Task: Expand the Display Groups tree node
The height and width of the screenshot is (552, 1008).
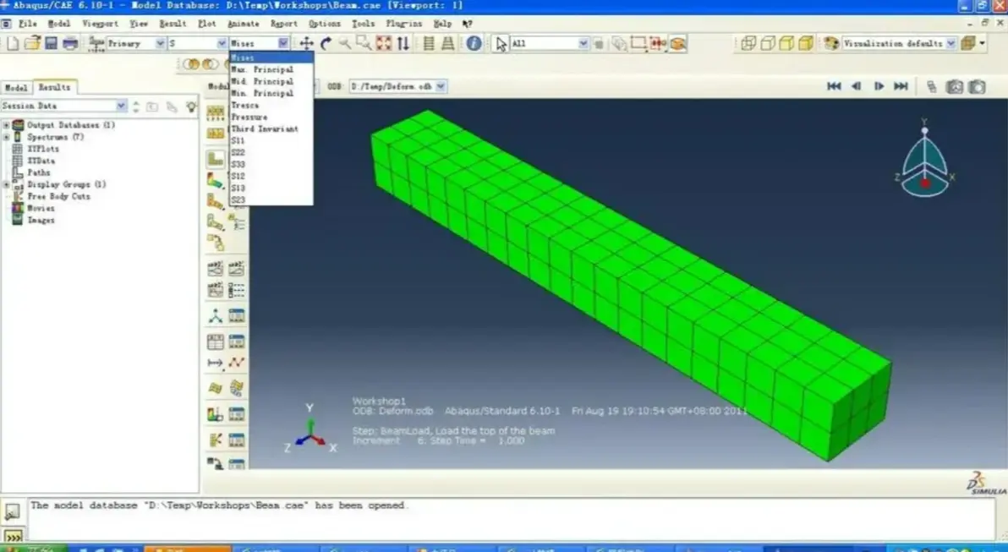Action: [7, 184]
